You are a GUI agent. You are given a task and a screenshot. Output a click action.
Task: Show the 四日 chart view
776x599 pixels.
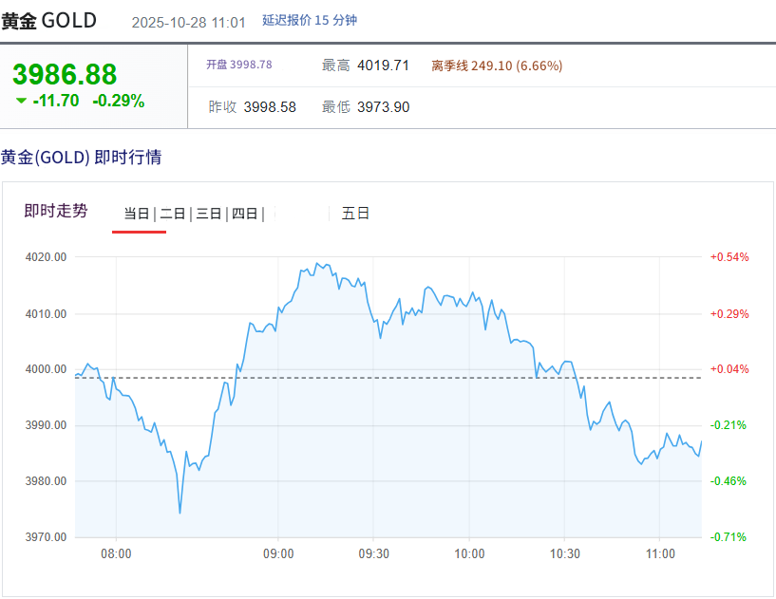click(x=245, y=214)
